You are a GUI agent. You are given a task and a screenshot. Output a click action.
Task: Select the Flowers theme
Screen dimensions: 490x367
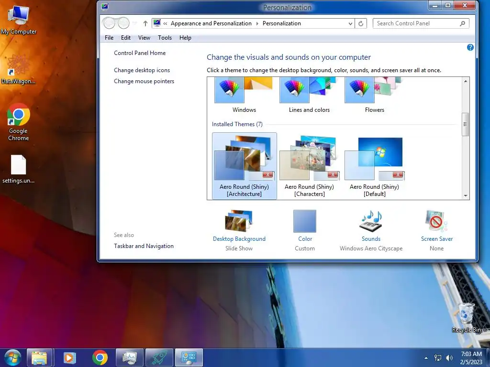(x=374, y=95)
